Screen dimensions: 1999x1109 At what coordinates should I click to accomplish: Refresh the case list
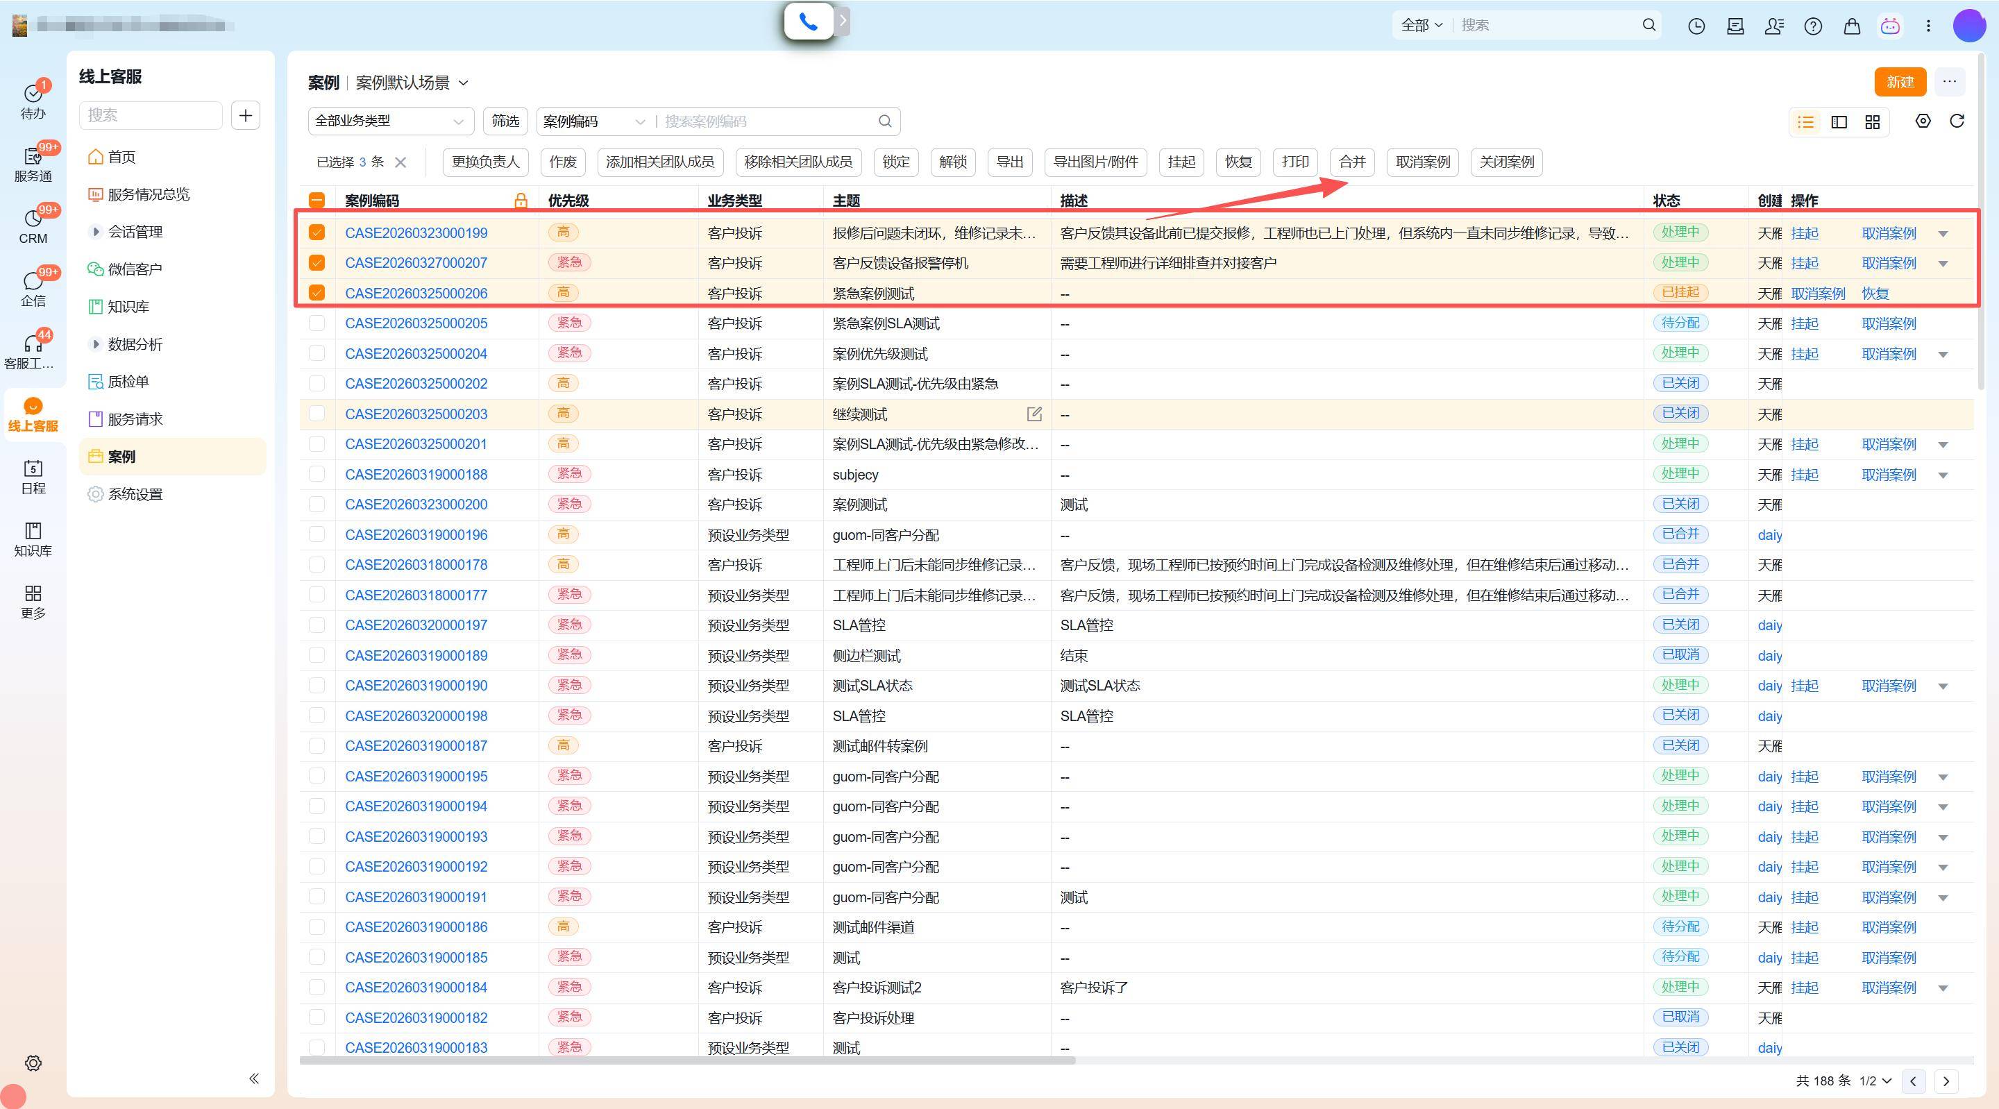[1957, 121]
